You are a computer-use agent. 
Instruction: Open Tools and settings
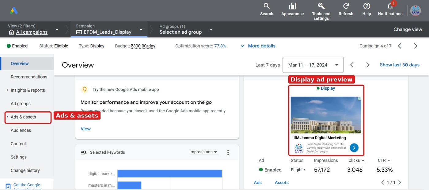(321, 11)
